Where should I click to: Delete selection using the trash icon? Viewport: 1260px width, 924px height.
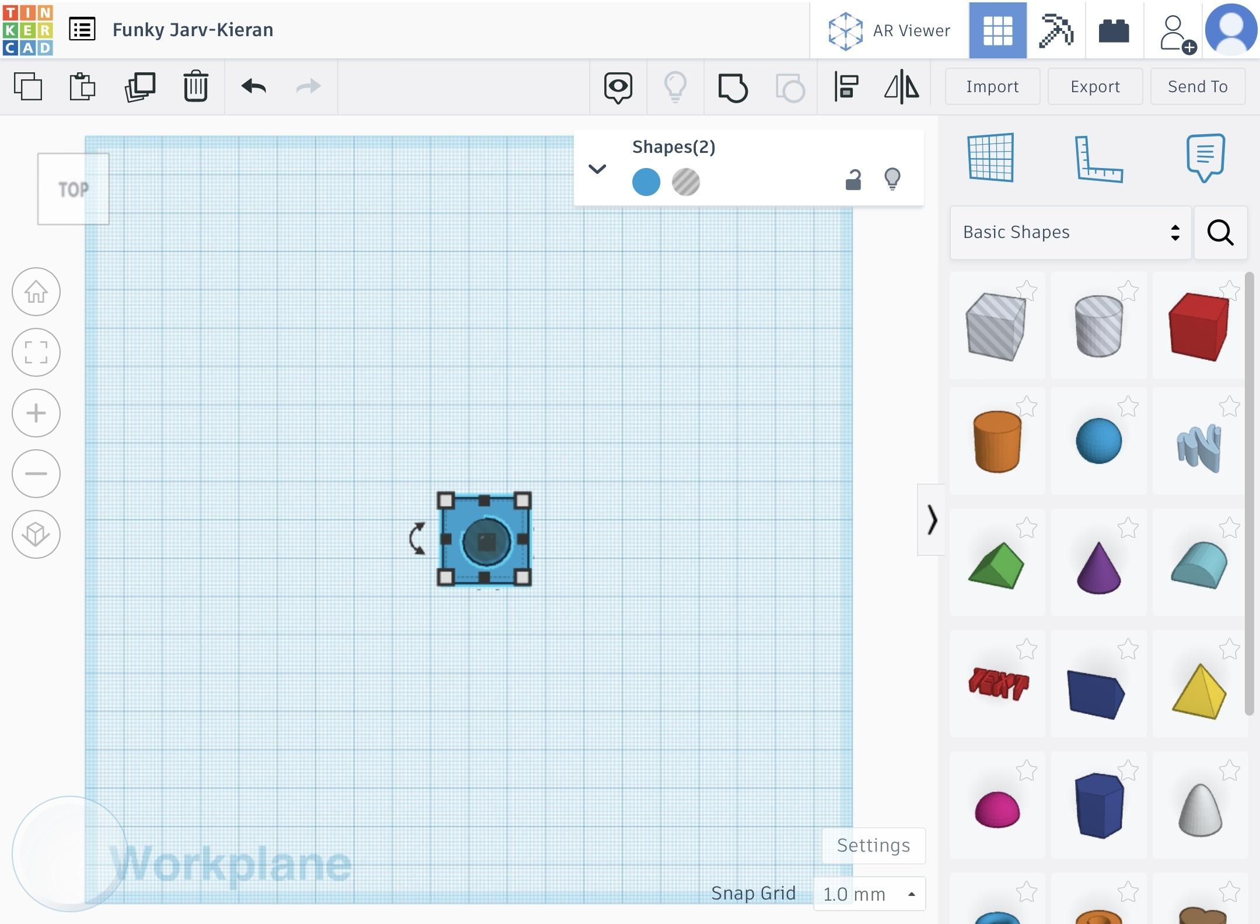pos(195,86)
